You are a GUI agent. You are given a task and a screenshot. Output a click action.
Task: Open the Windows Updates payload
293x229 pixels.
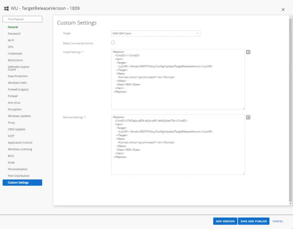pos(19,116)
